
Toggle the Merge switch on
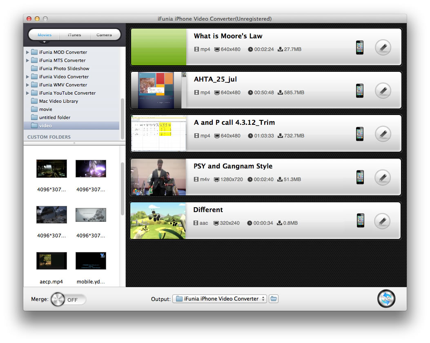[68, 299]
